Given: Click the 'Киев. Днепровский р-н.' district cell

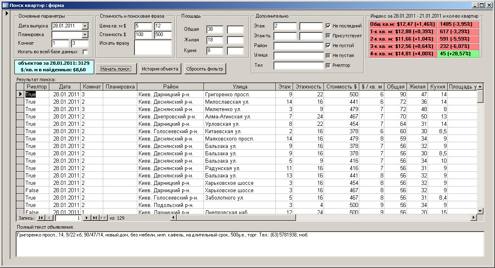Looking at the screenshot, I should click(x=170, y=116).
